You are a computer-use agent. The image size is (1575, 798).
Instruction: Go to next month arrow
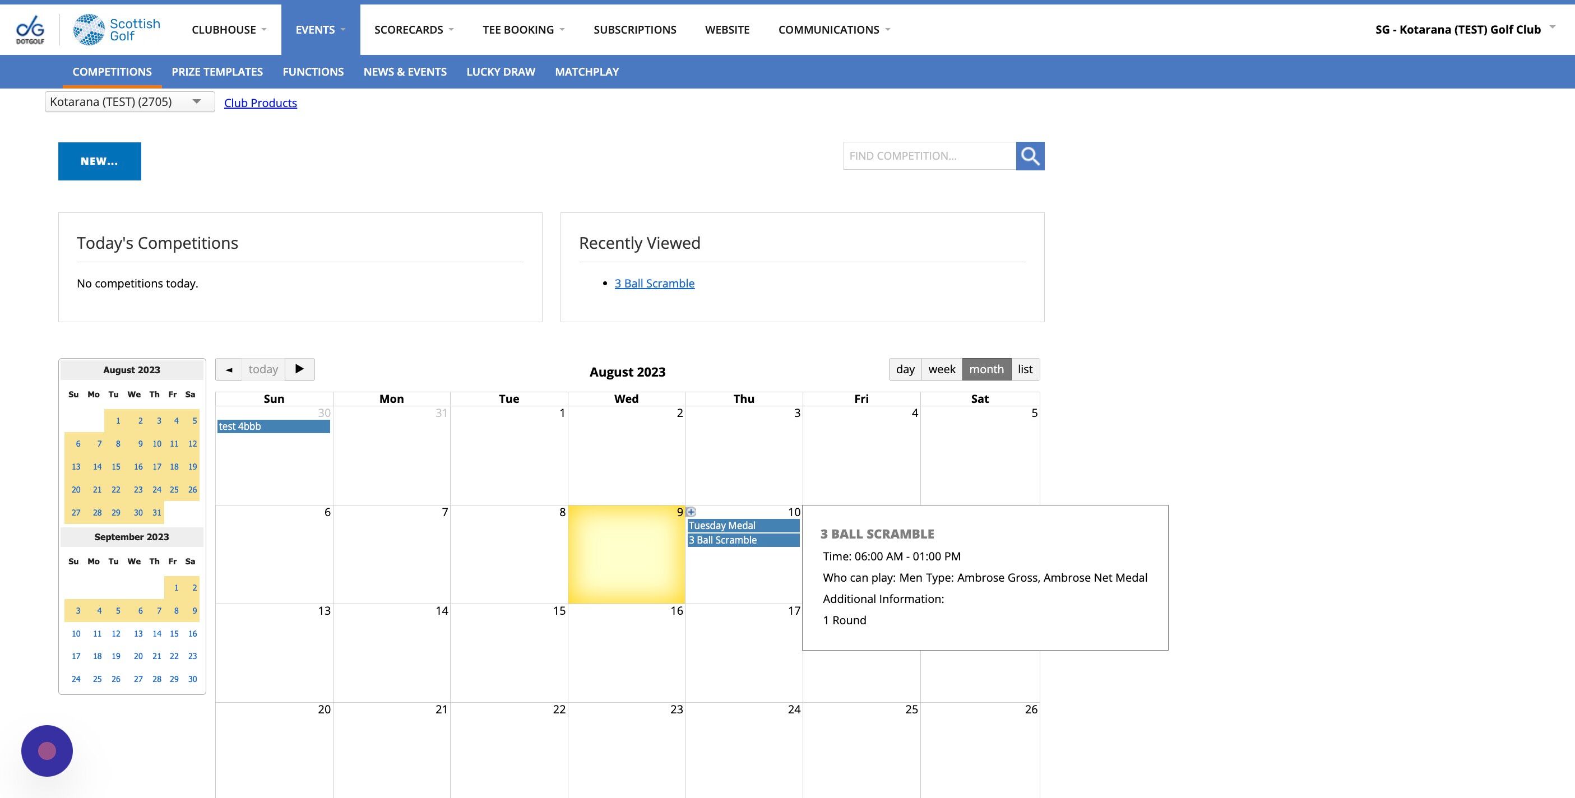tap(300, 369)
